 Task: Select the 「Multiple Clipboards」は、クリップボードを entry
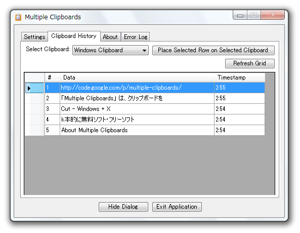pos(137,98)
